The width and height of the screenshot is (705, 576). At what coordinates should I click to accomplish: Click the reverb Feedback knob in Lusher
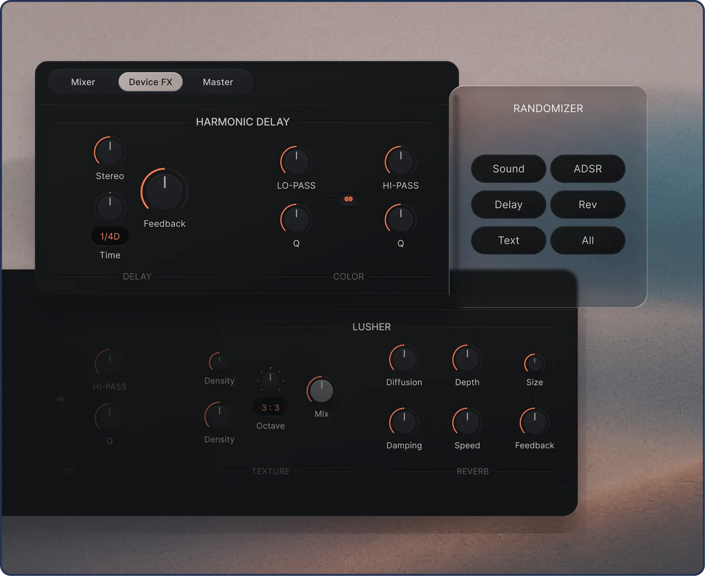535,422
